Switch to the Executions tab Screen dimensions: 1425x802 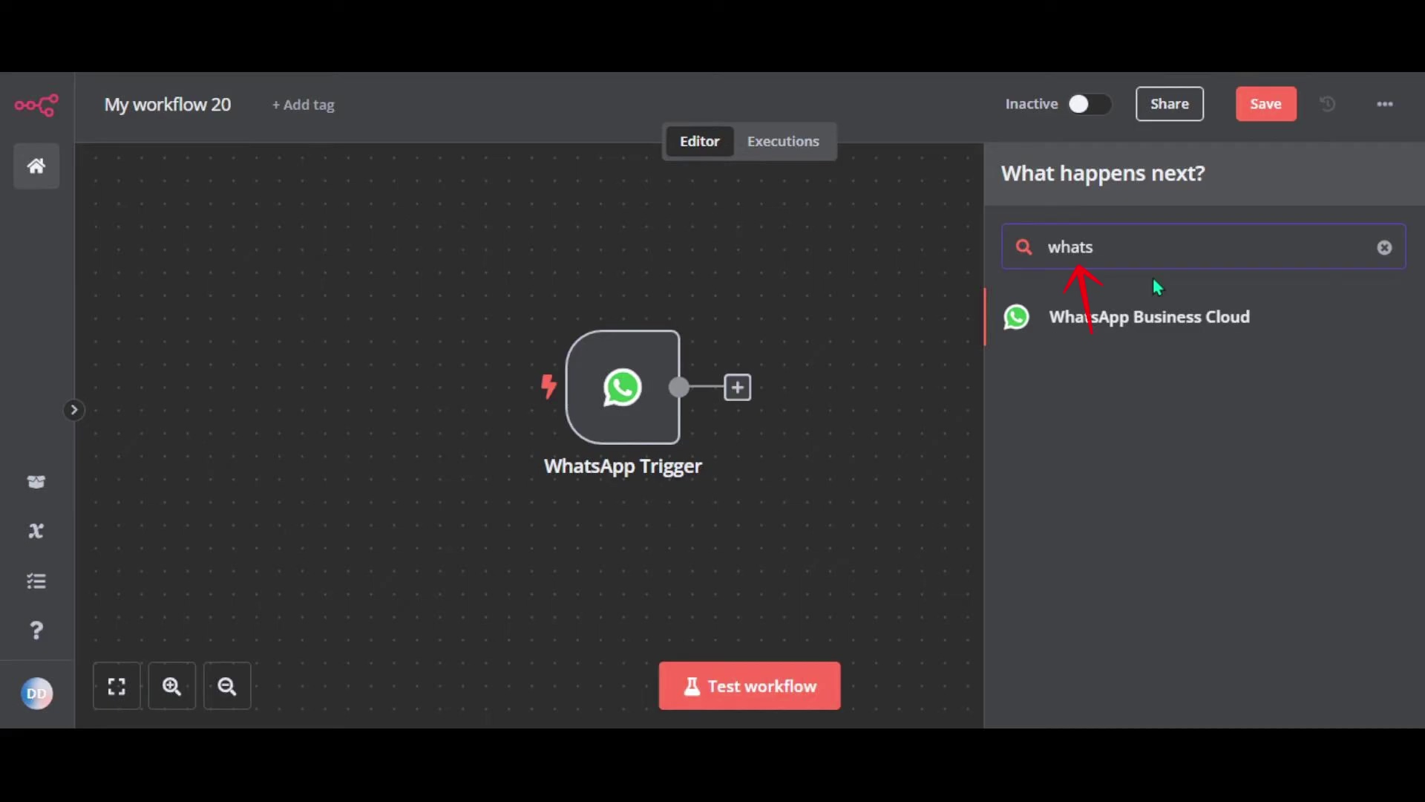point(783,141)
